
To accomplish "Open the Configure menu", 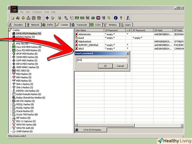I will click(x=37, y=12).
